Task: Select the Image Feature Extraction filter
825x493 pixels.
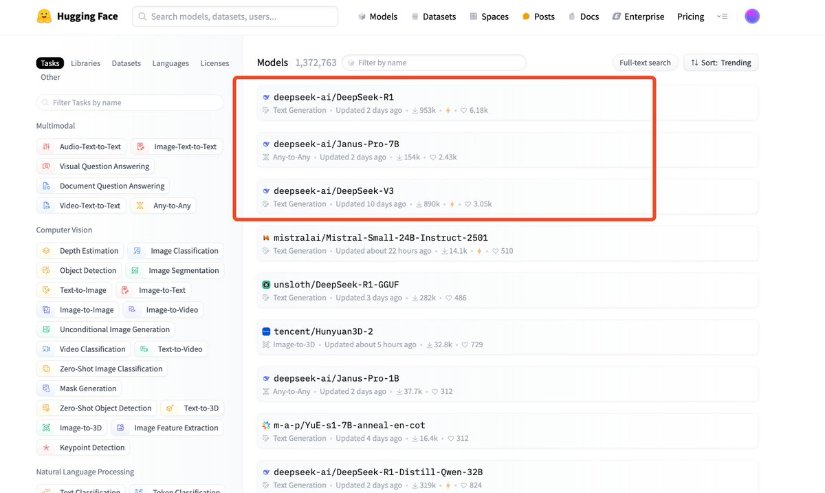Action: point(167,428)
